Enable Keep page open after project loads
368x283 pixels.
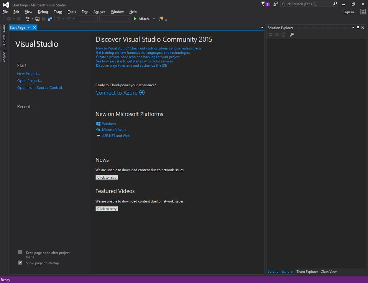[x=20, y=252]
